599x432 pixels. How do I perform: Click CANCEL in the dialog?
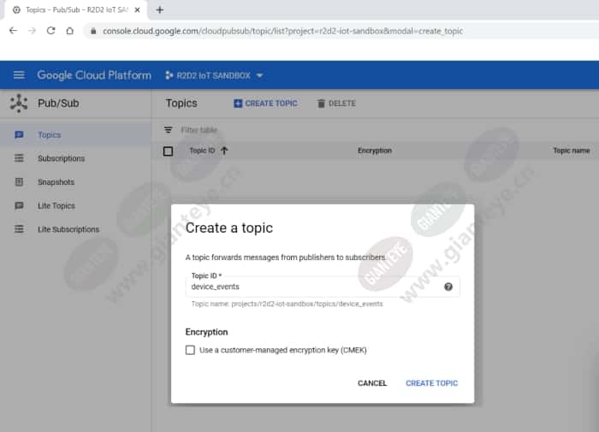(372, 383)
